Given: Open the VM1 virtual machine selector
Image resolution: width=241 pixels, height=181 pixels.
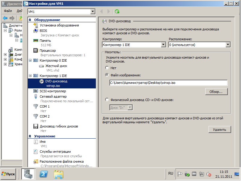Looking at the screenshot, I should click(x=61, y=11).
